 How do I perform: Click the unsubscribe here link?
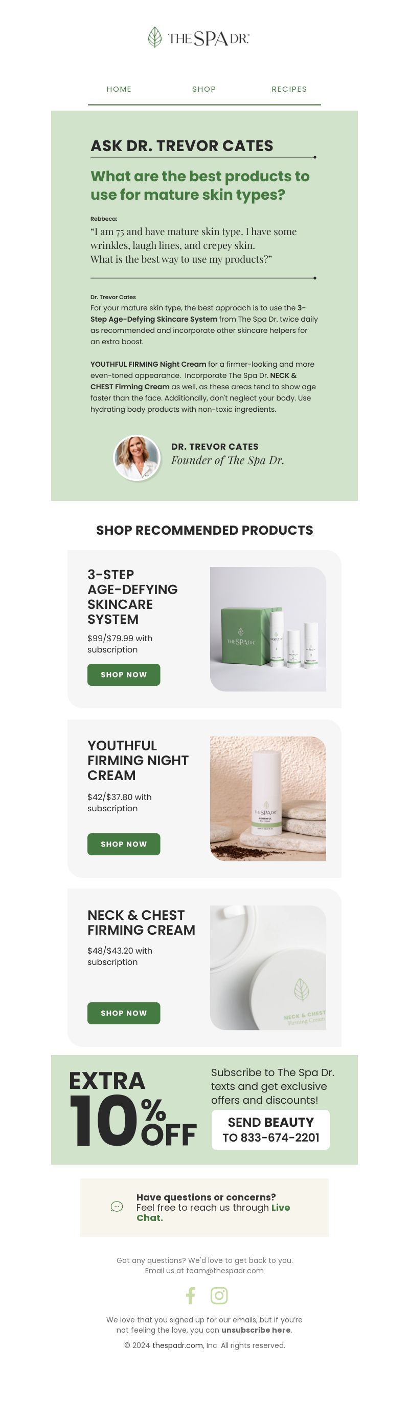coord(256,1330)
